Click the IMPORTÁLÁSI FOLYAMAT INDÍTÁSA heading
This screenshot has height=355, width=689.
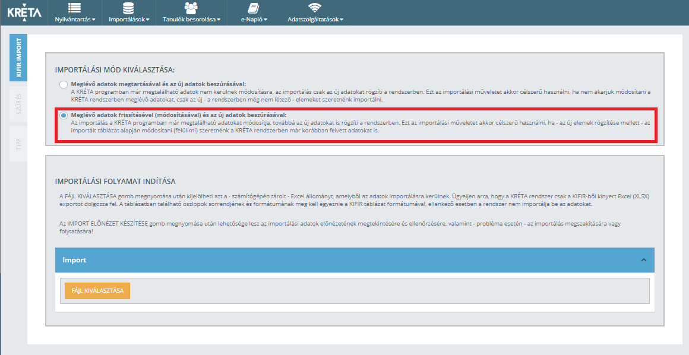point(116,182)
